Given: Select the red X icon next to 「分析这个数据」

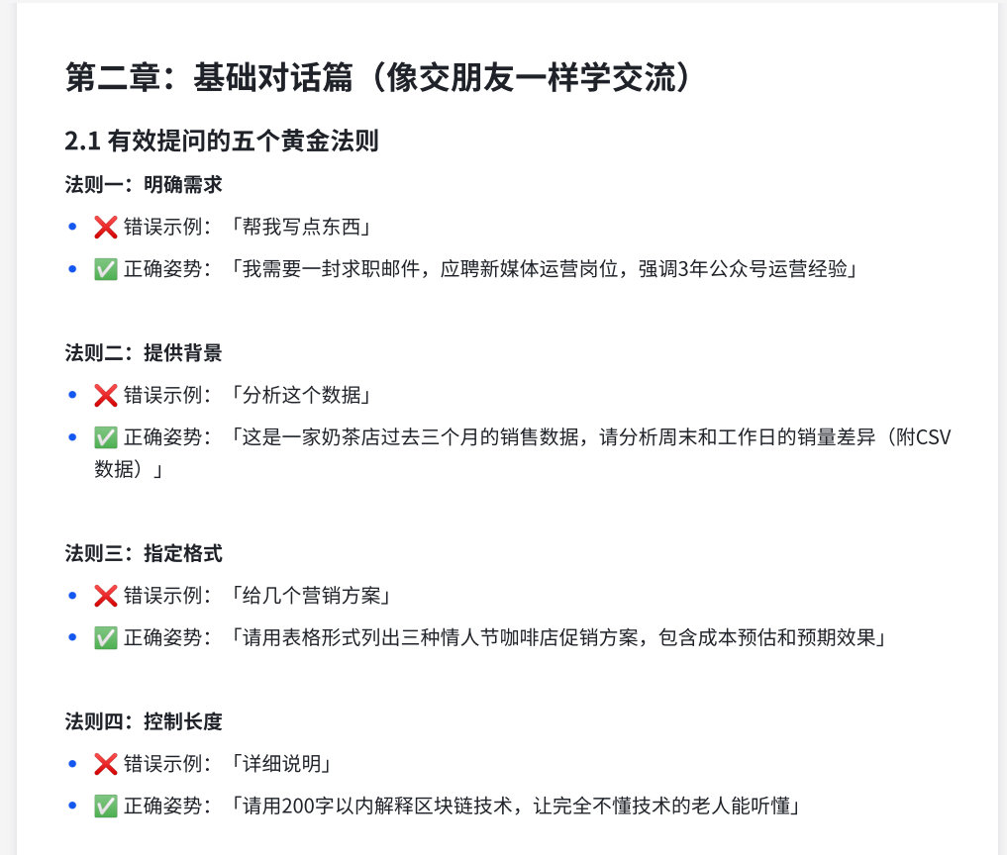Looking at the screenshot, I should [106, 396].
